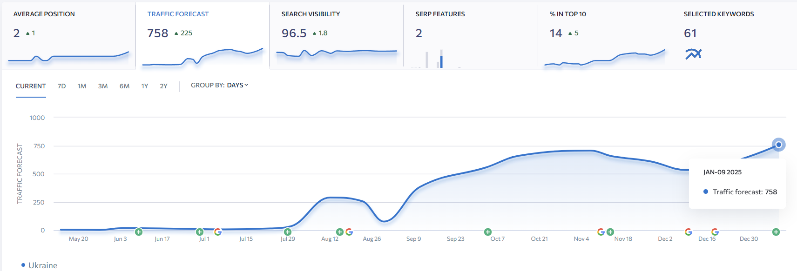Open the trend icon under Selected Keywords

point(693,54)
